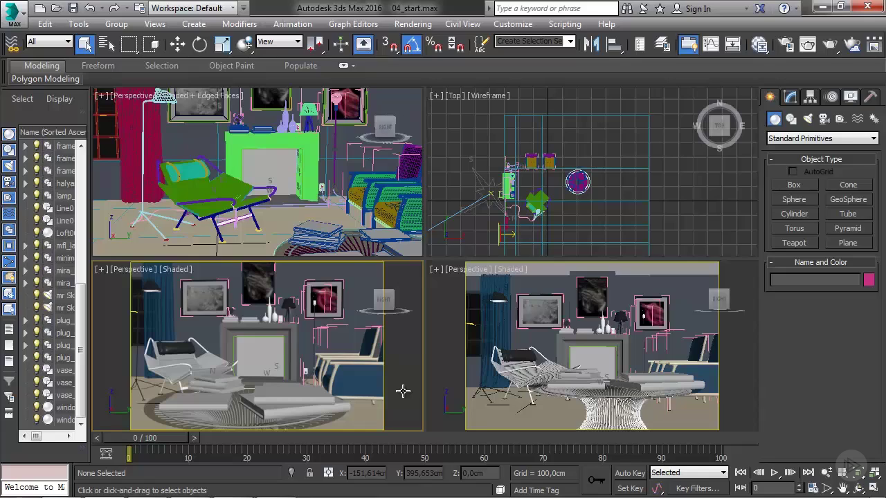The image size is (886, 498).
Task: Expand the lamp_ item in Scene Explorer
Action: (26, 196)
